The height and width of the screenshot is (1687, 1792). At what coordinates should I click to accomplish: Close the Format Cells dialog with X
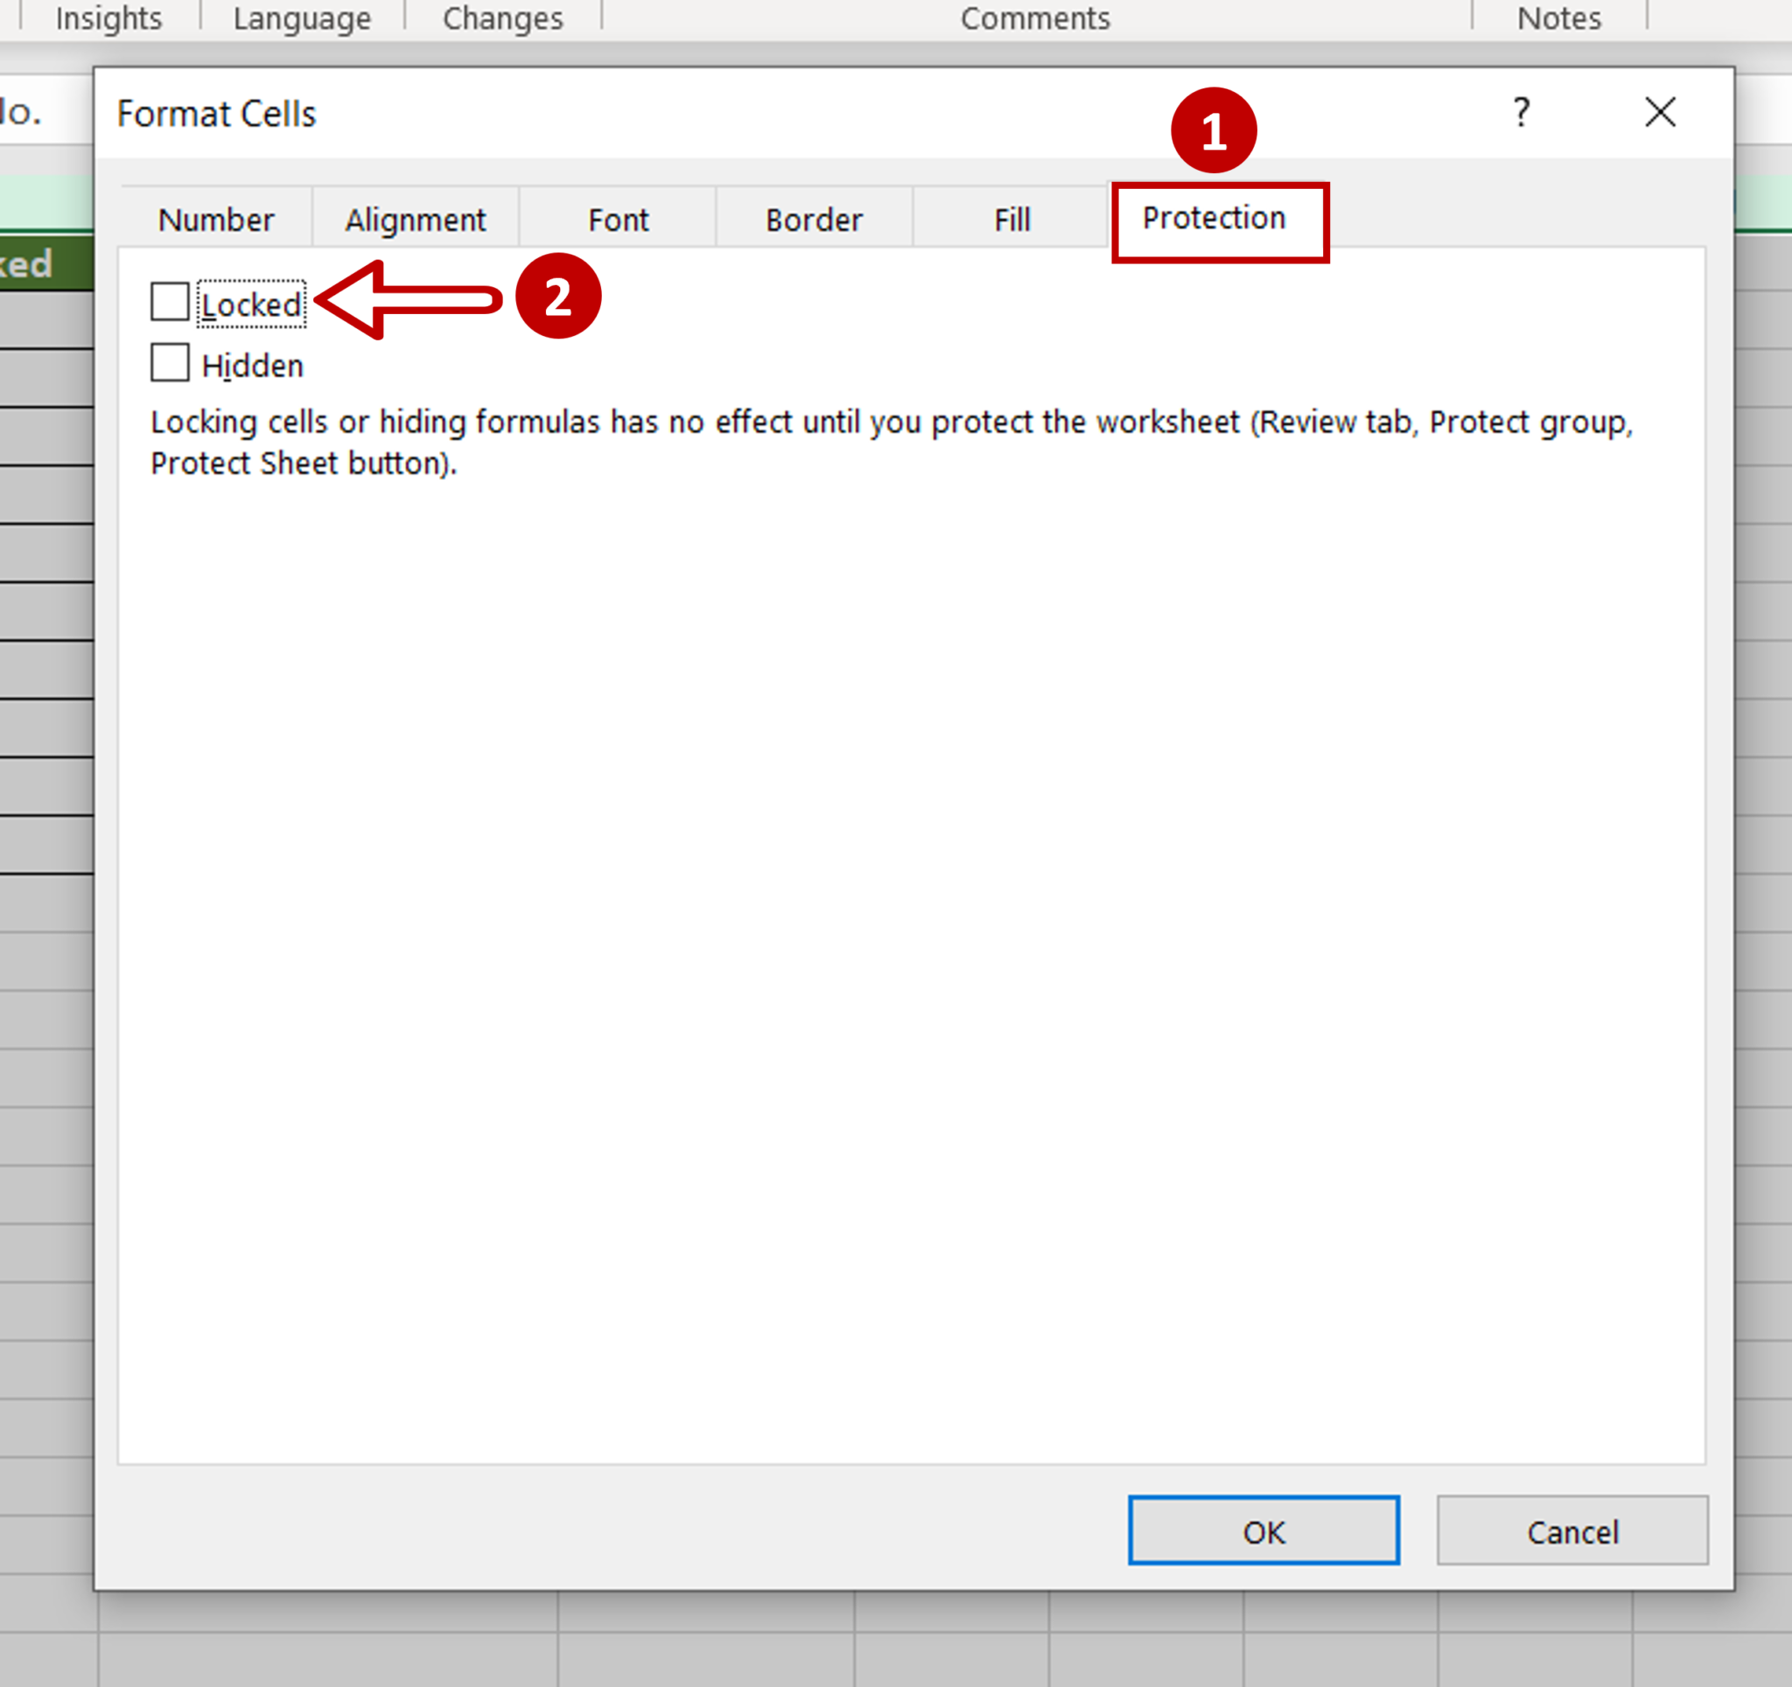coord(1662,112)
